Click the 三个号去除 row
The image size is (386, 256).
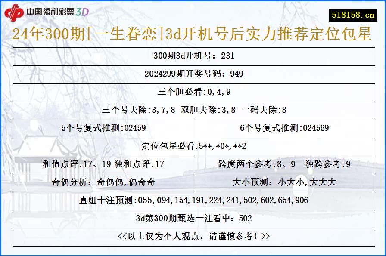193,109
